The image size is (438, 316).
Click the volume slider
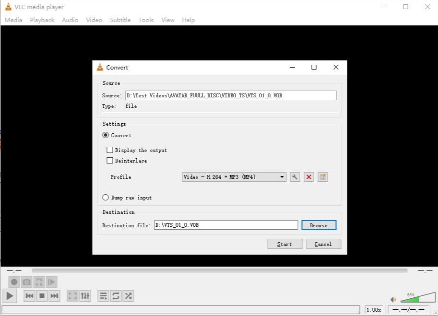418,298
